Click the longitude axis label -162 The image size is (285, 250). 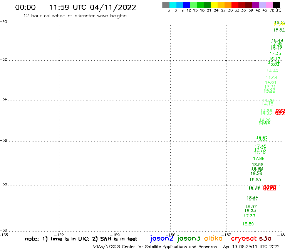click(59, 235)
